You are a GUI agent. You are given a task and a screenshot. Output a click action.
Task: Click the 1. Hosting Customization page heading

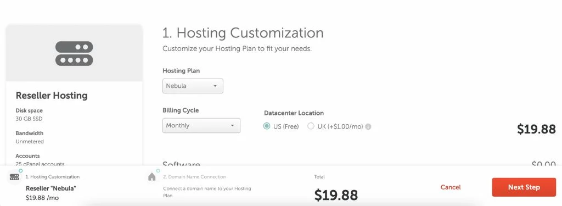click(x=243, y=32)
